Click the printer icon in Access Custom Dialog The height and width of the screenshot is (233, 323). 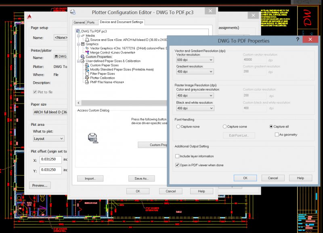[x=93, y=138]
